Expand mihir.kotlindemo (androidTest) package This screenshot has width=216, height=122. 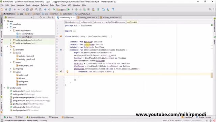(x=11, y=40)
